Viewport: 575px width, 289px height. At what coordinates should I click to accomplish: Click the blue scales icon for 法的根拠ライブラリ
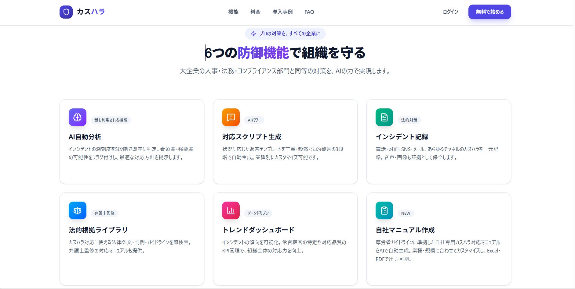78,210
